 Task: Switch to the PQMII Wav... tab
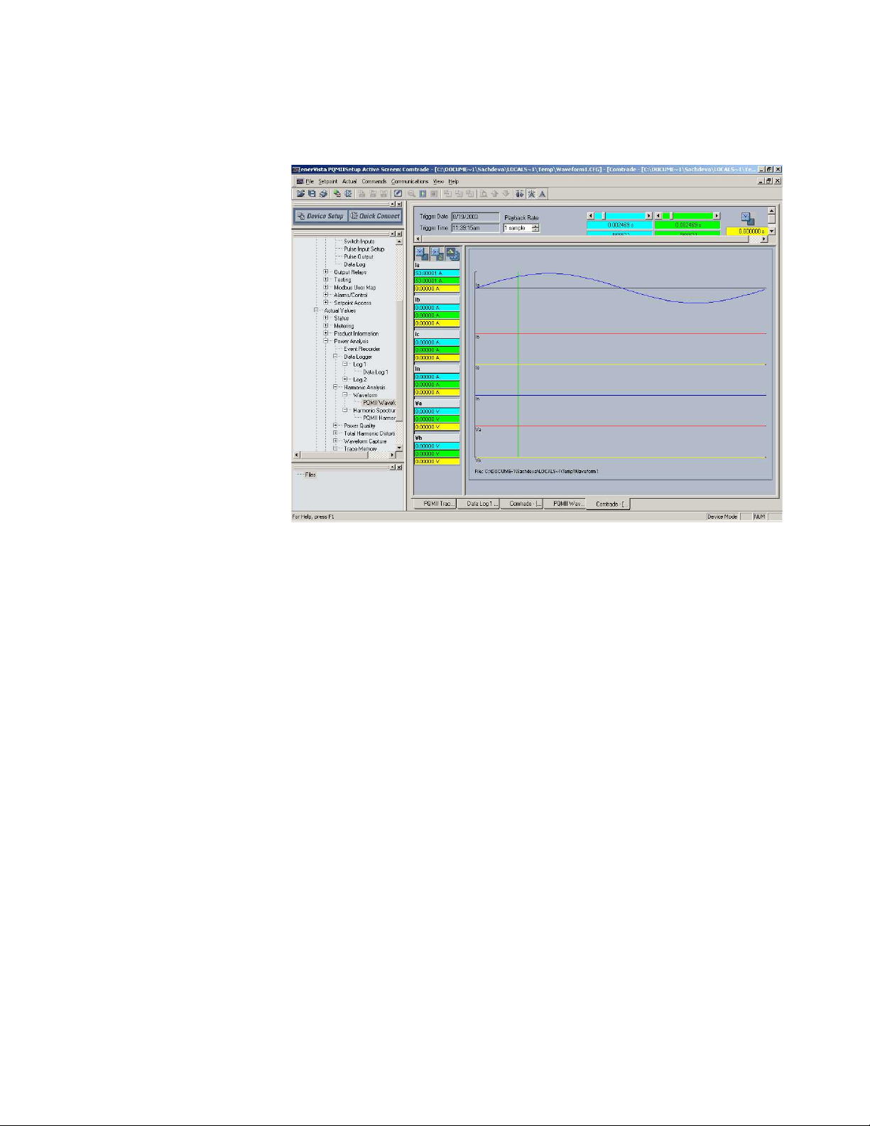[565, 504]
